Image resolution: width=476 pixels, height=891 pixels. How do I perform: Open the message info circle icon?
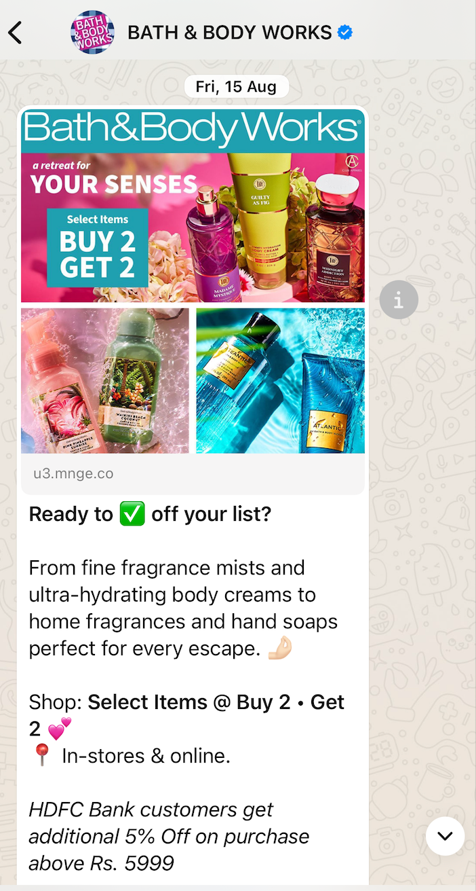[x=399, y=299]
